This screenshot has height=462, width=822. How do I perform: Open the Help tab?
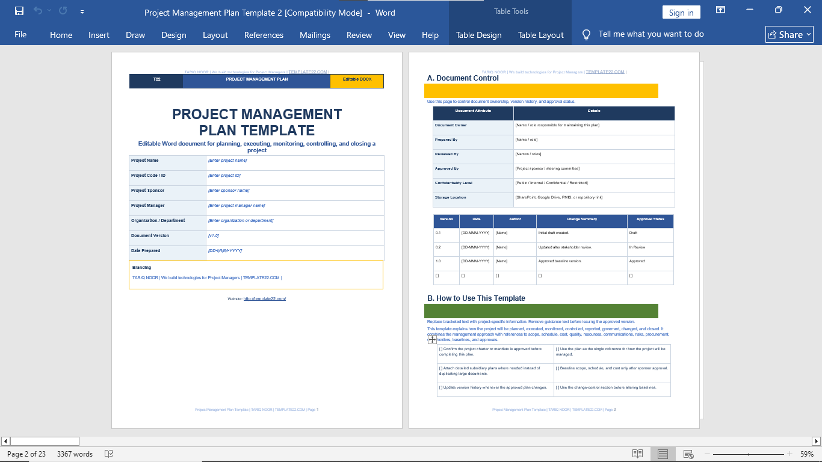(x=430, y=35)
